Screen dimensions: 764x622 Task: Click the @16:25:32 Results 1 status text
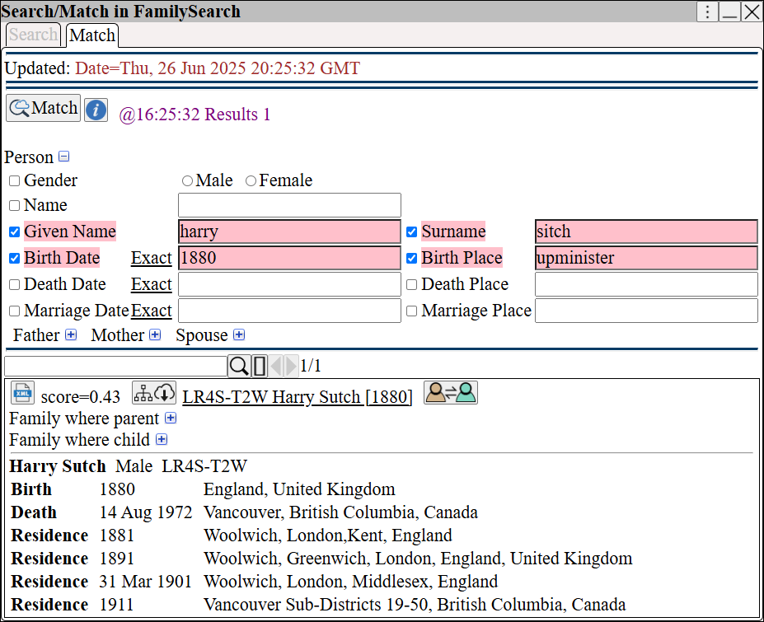pyautogui.click(x=195, y=115)
